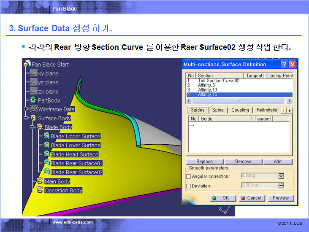Screen dimensions: 309x232
Task: Switch to the Spine tab
Action: (x=218, y=110)
